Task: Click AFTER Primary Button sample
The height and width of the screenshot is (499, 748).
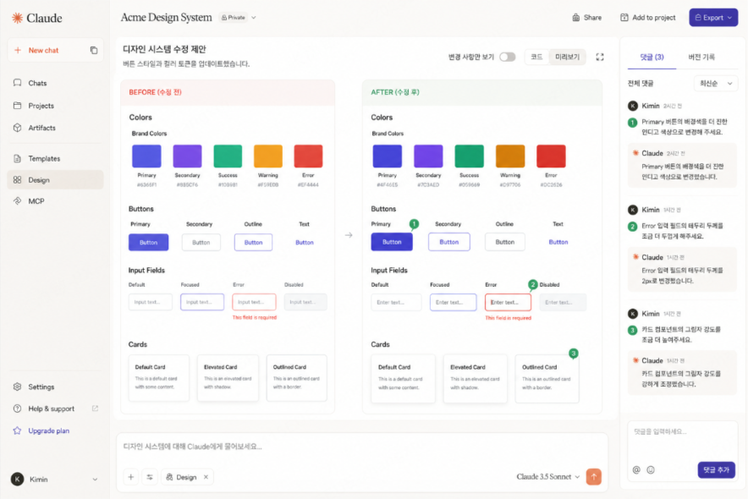Action: [x=392, y=242]
